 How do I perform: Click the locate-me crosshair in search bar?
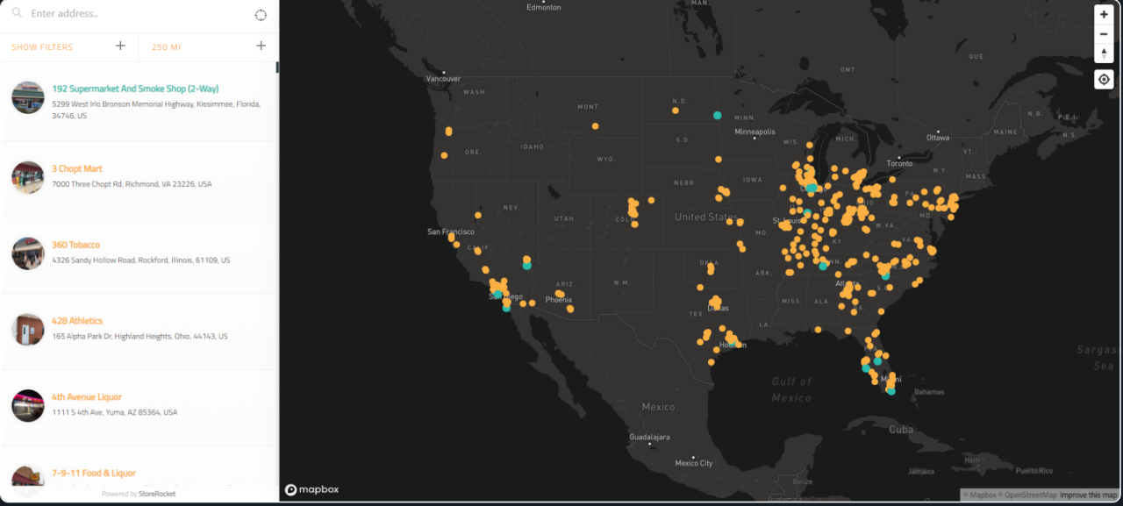tap(261, 15)
